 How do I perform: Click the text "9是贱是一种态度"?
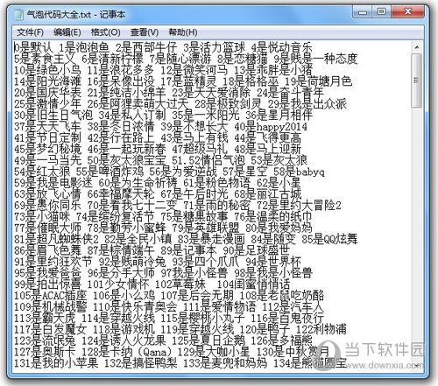tap(315, 59)
